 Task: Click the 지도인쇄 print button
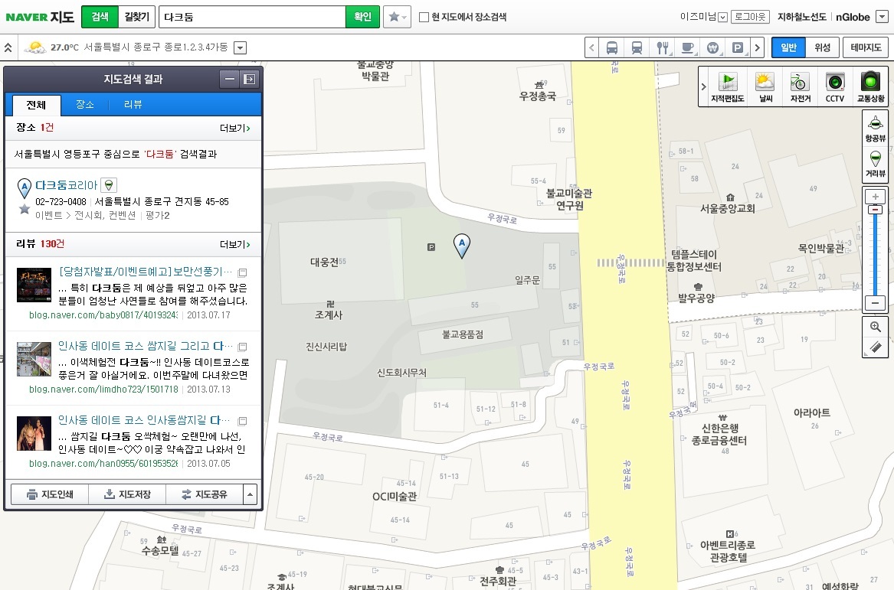point(50,494)
